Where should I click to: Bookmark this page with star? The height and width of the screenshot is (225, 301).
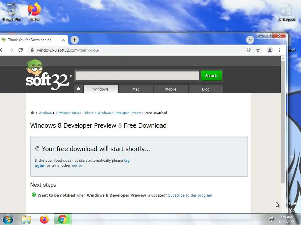click(258, 50)
